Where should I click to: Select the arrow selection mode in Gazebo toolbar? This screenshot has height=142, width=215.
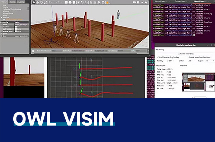(x=34, y=2)
